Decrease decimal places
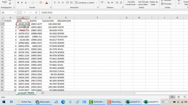Screen dimensions: 188x105 pos(121,3)
